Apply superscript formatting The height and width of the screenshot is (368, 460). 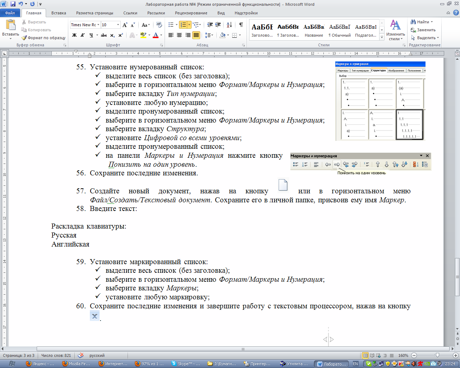[121, 35]
